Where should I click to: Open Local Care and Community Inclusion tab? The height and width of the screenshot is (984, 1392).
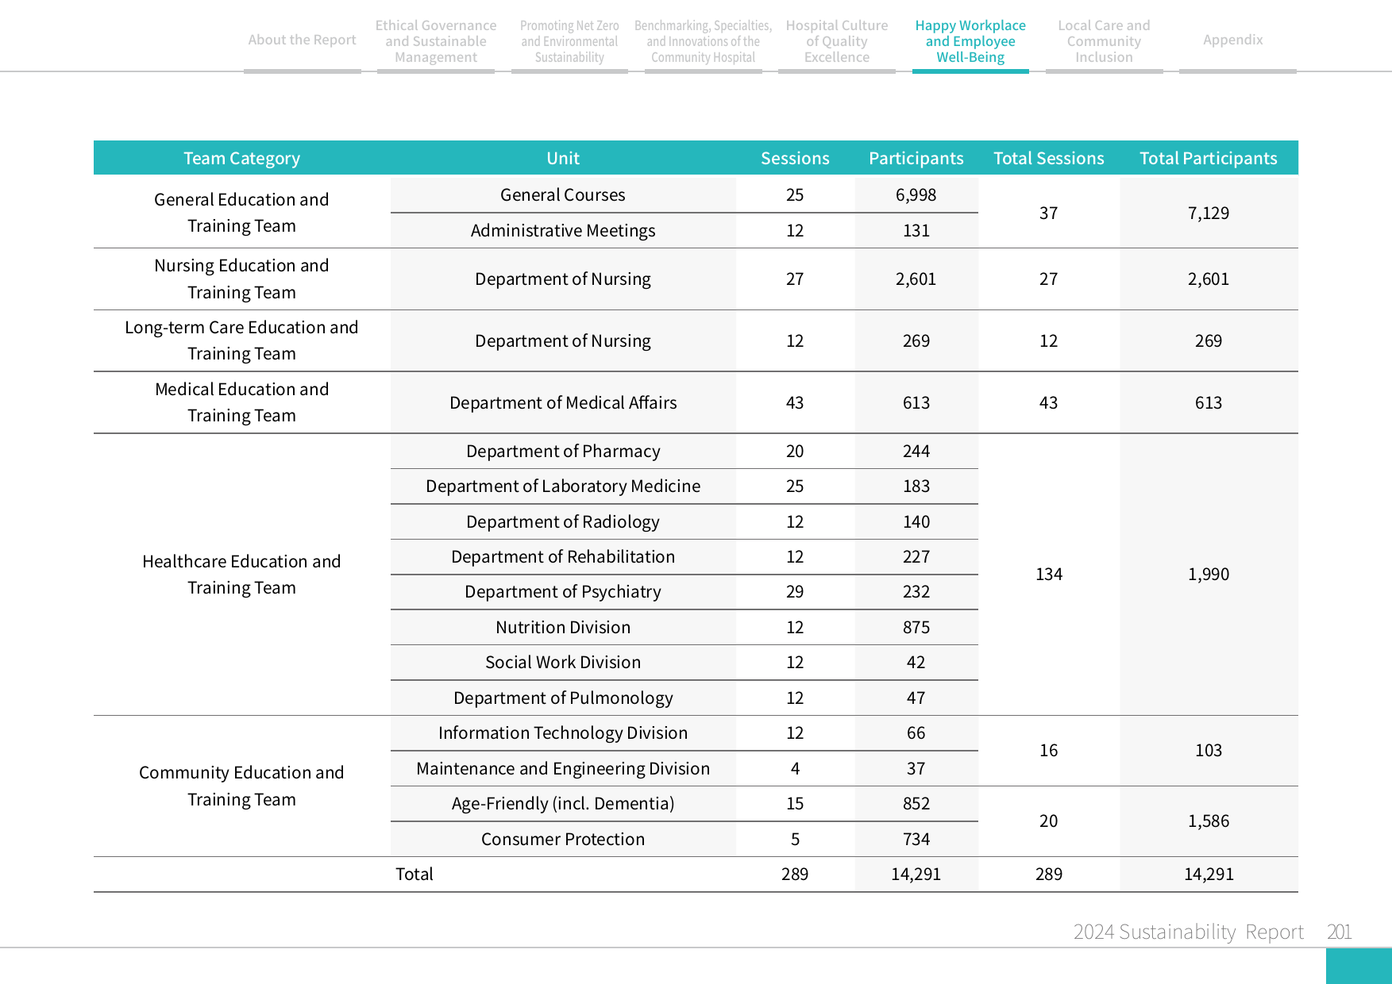1104,41
